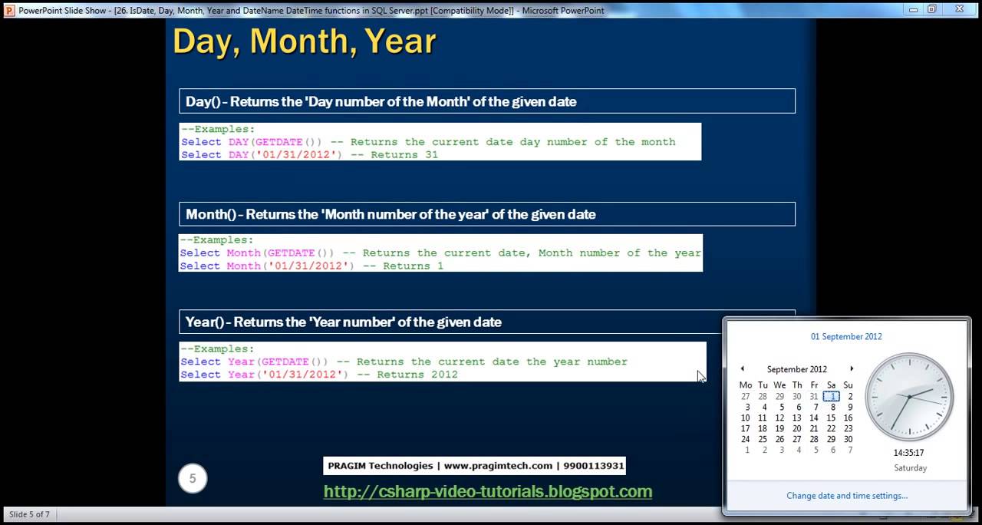Click the Saturday day label
This screenshot has height=525, width=982.
coord(911,467)
